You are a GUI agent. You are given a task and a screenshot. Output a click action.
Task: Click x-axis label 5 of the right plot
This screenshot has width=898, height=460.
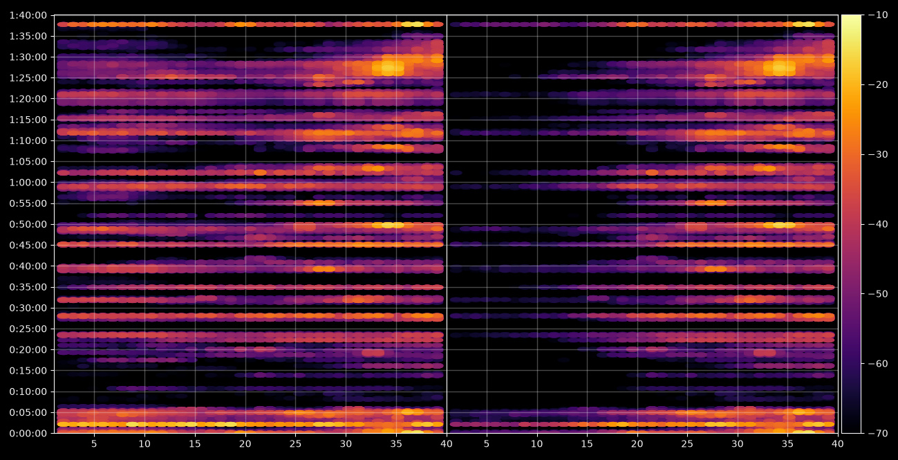pos(486,445)
